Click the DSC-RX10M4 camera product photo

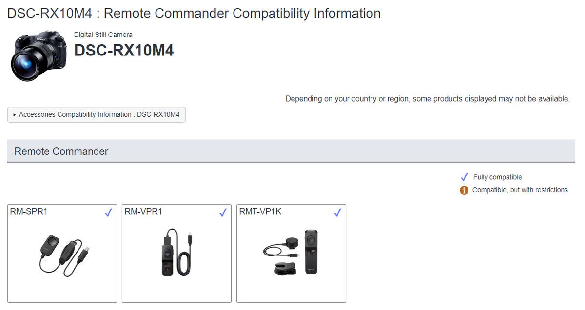click(x=38, y=55)
